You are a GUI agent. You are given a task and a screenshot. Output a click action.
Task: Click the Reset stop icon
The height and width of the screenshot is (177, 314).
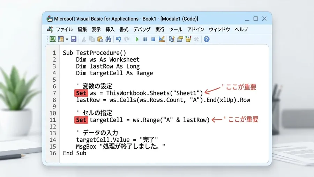(x=153, y=39)
